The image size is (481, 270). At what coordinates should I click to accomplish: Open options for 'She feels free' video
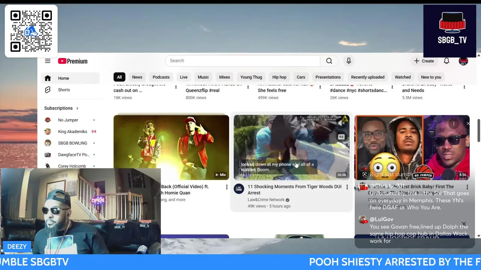(x=320, y=87)
